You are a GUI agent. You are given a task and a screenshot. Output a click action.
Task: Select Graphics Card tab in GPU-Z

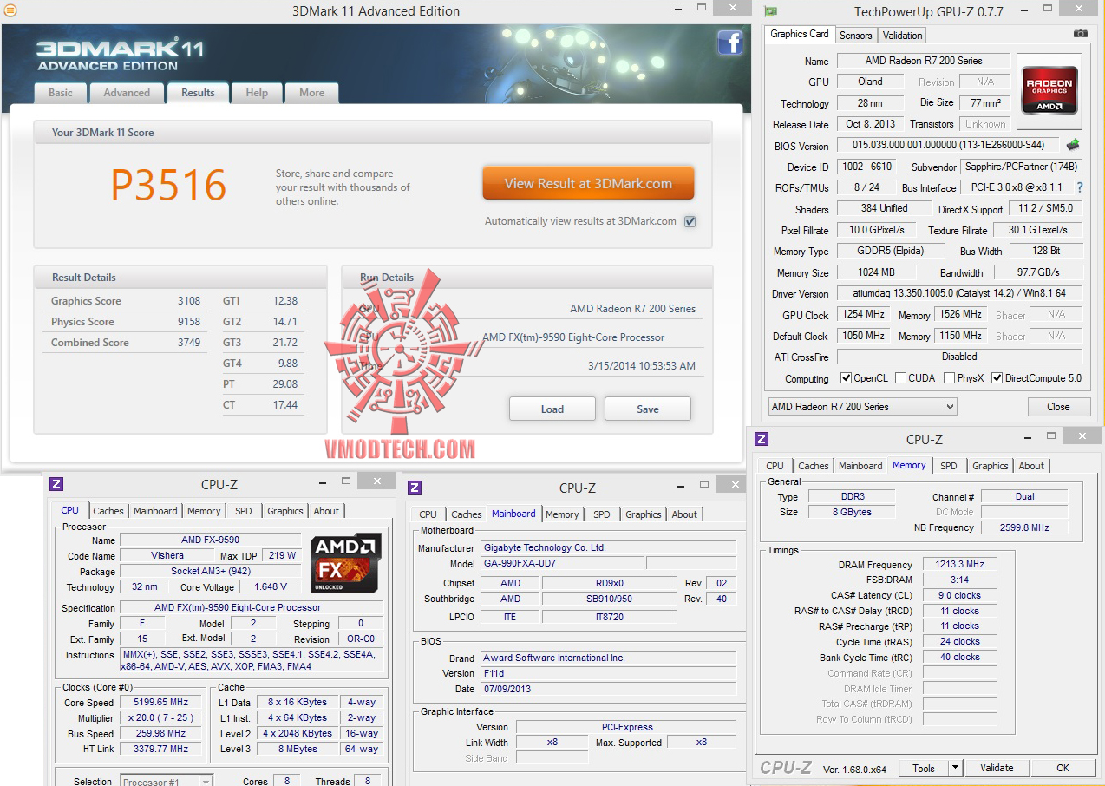click(x=800, y=34)
